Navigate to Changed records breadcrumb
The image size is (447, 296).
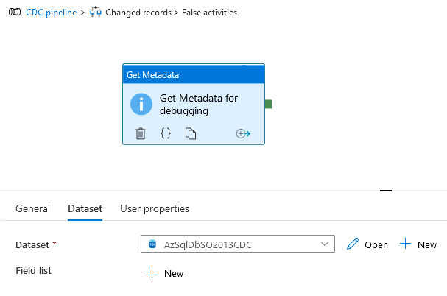coord(140,13)
